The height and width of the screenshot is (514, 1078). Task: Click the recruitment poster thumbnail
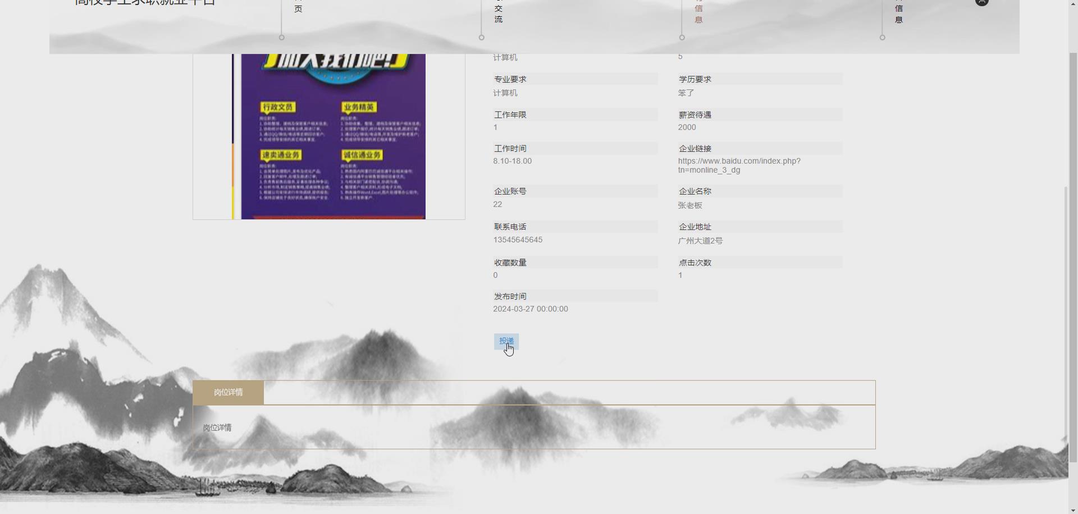(x=328, y=135)
